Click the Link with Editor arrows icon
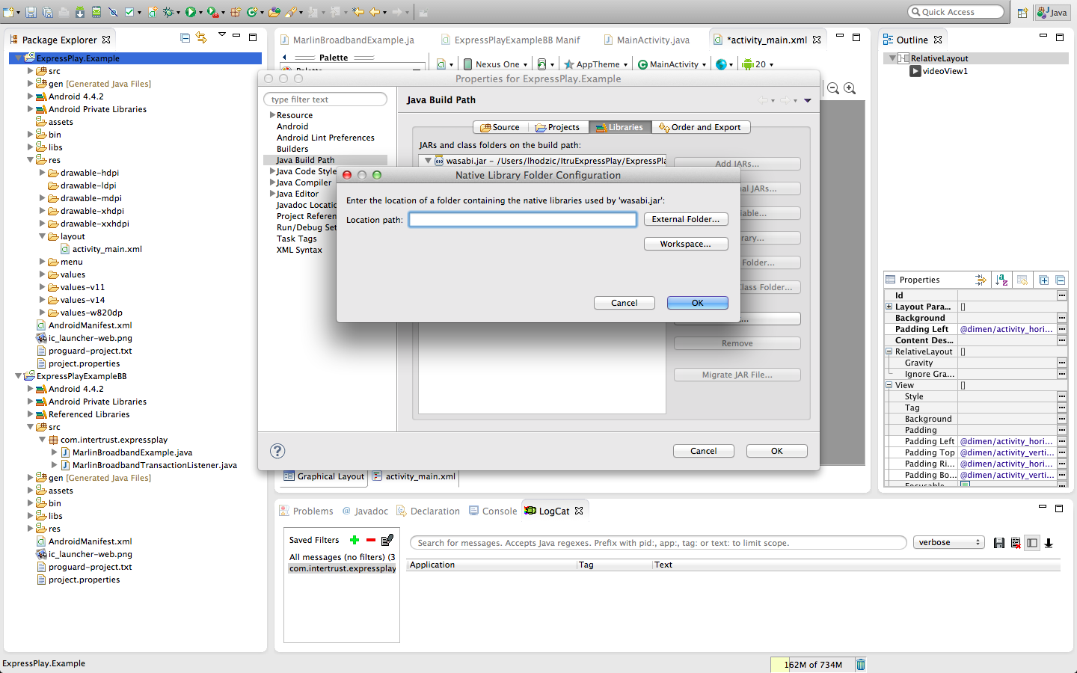Image resolution: width=1077 pixels, height=673 pixels. [201, 38]
